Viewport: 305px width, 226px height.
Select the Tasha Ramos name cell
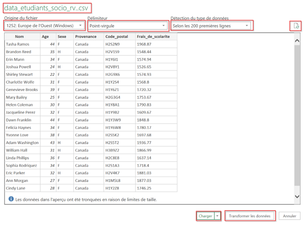pyautogui.click(x=17, y=44)
